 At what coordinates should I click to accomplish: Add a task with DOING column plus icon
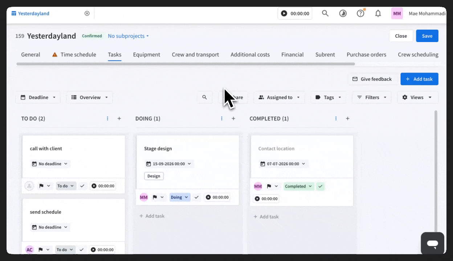pos(233,119)
